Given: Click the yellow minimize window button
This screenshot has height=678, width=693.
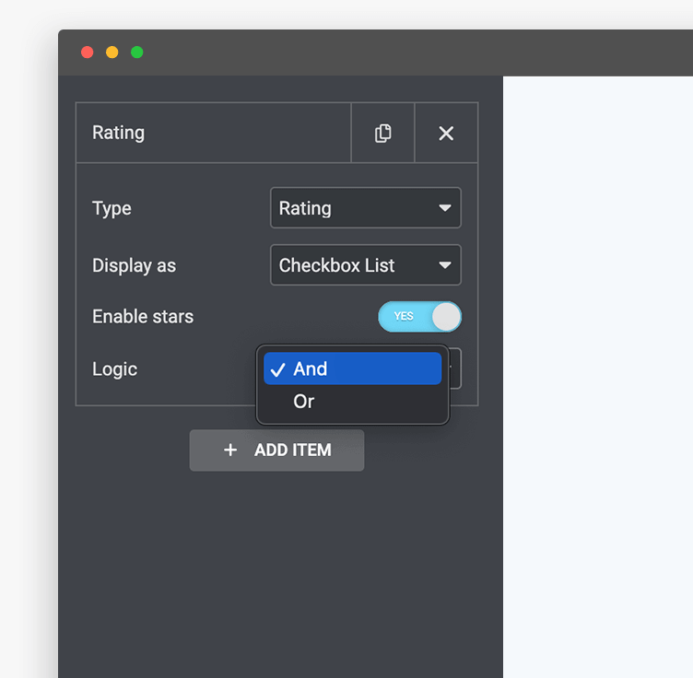Looking at the screenshot, I should 112,53.
